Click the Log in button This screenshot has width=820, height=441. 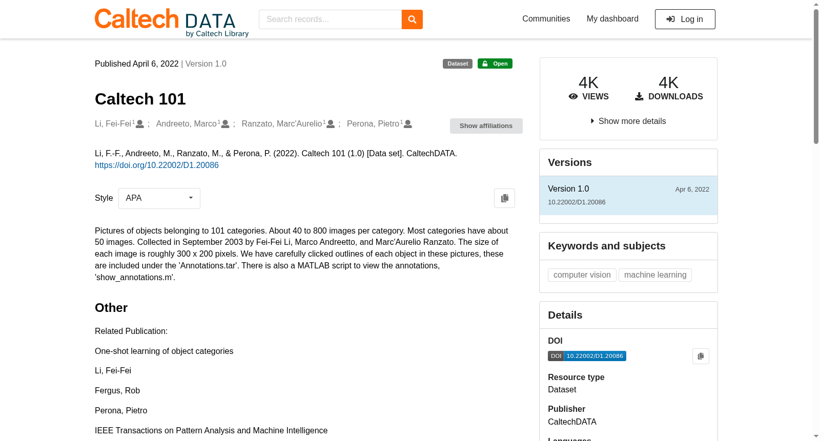pyautogui.click(x=685, y=19)
